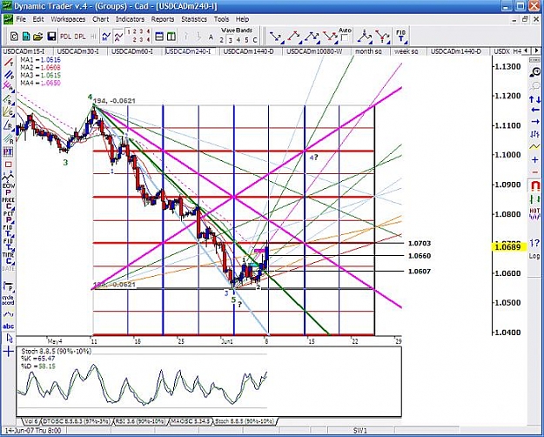Toggle Wave Band 3
Image resolution: width=544 pixels, height=437 pixels.
pyautogui.click(x=230, y=40)
